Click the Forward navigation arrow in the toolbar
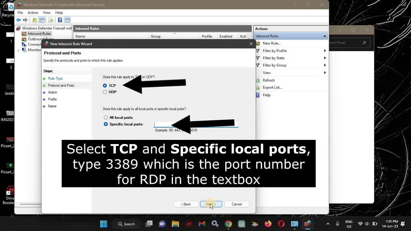 click(x=25, y=20)
